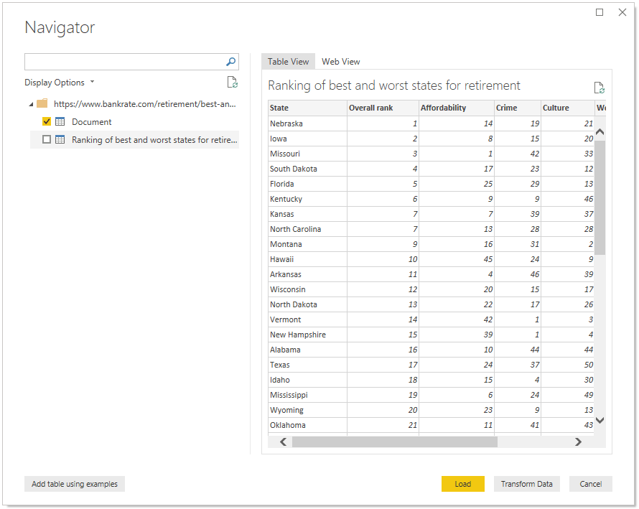Click the folder icon next to the bankrate URL

point(41,103)
